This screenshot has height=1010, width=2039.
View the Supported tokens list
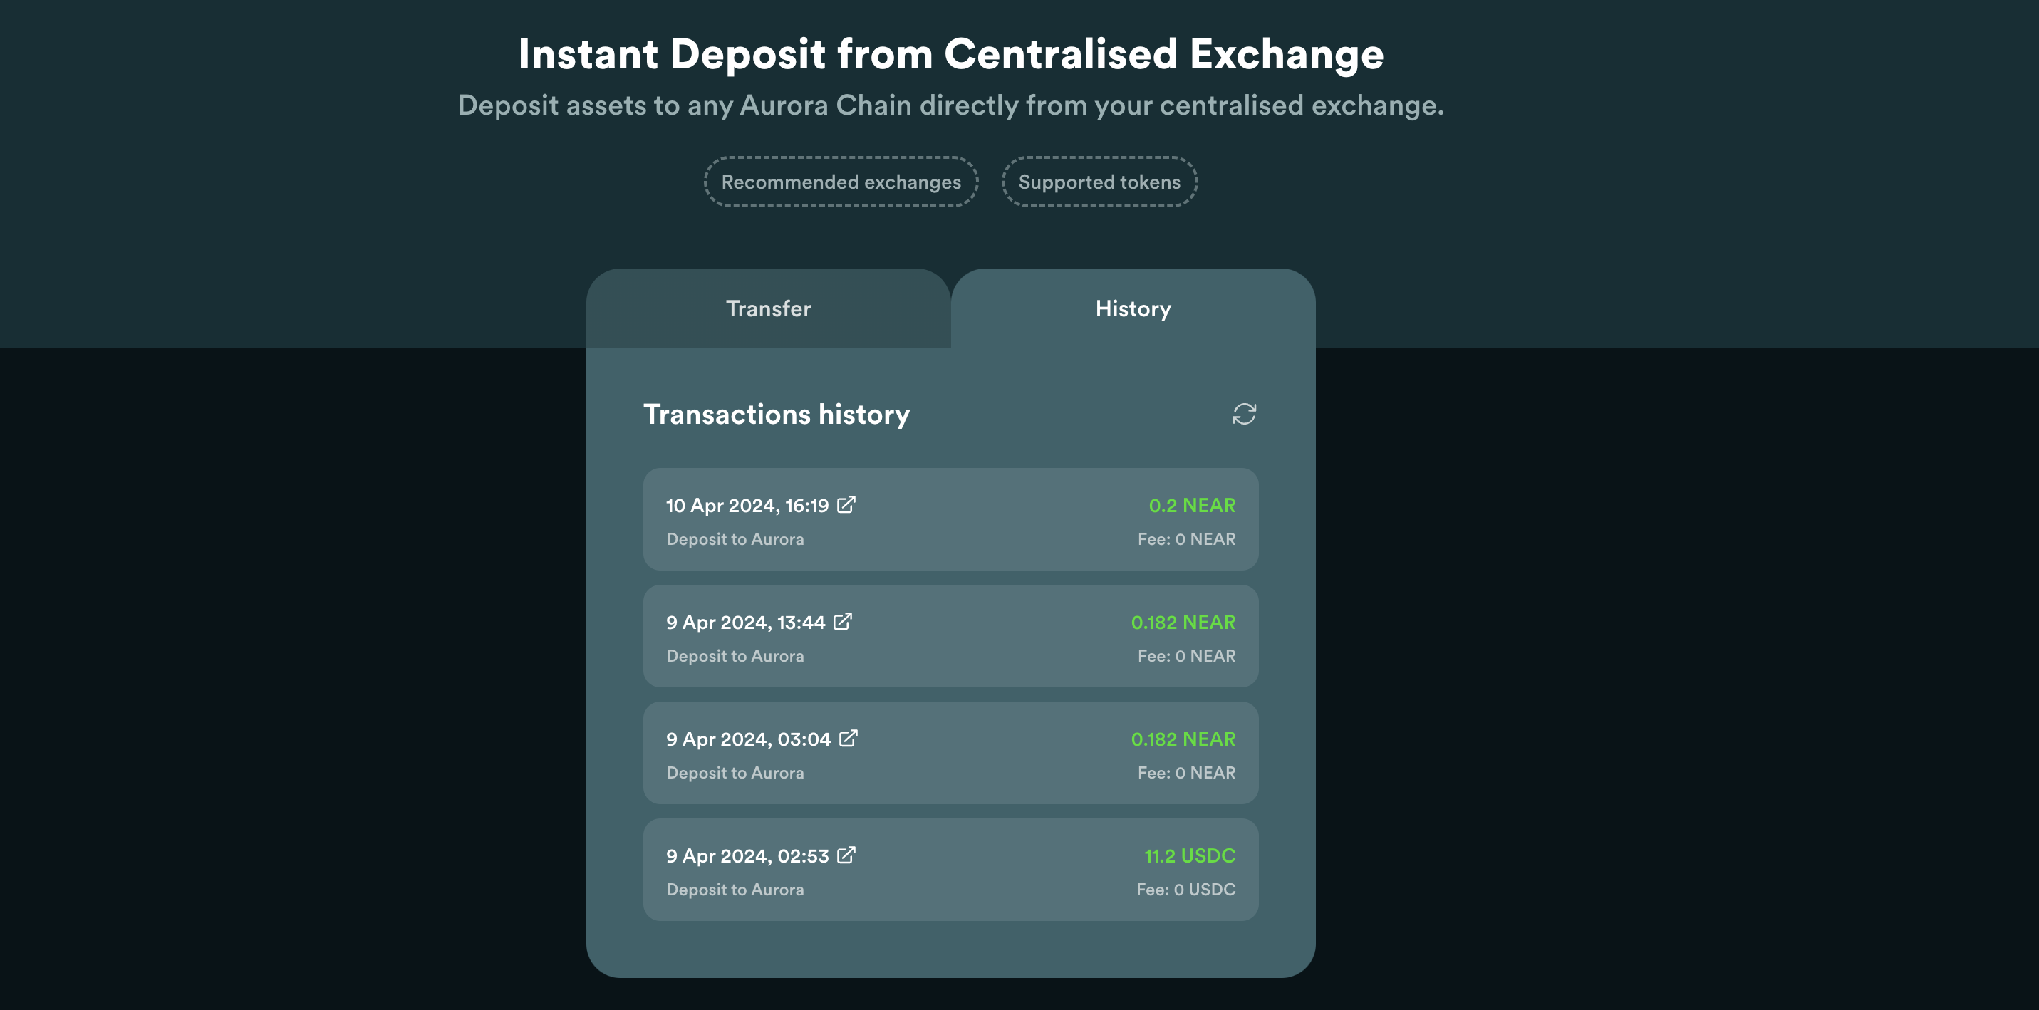[x=1099, y=182]
